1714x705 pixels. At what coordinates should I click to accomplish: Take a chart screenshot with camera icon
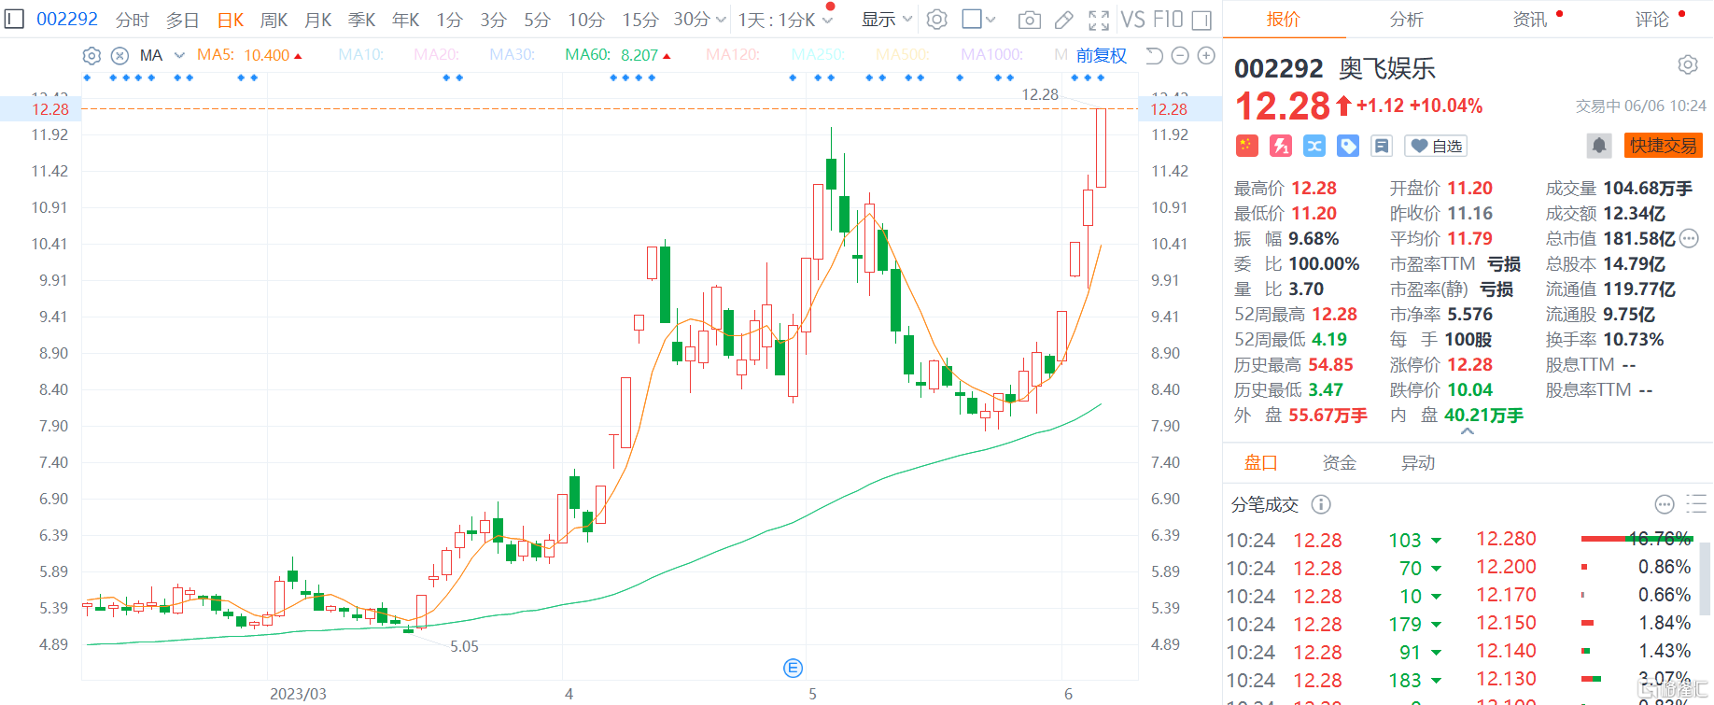coord(1029,20)
